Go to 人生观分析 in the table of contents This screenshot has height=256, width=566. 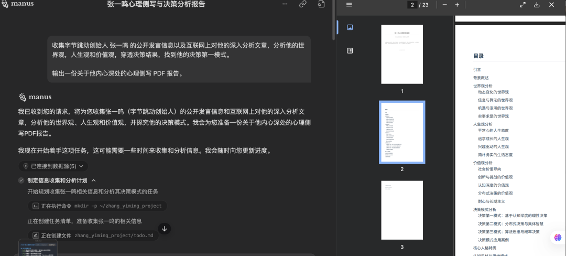483,124
